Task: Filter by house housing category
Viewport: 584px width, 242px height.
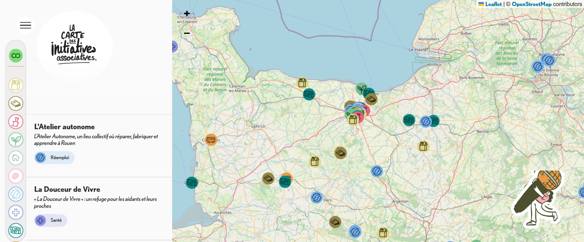Action: tap(16, 158)
